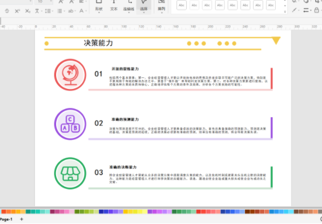Pick the first orange-red swatch in palette

point(3,212)
